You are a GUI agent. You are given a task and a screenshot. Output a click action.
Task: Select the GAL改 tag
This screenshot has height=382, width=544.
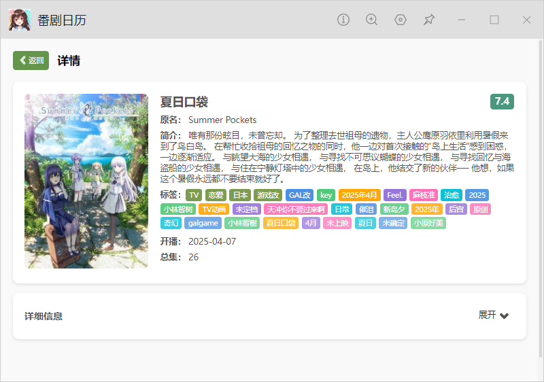(x=300, y=195)
